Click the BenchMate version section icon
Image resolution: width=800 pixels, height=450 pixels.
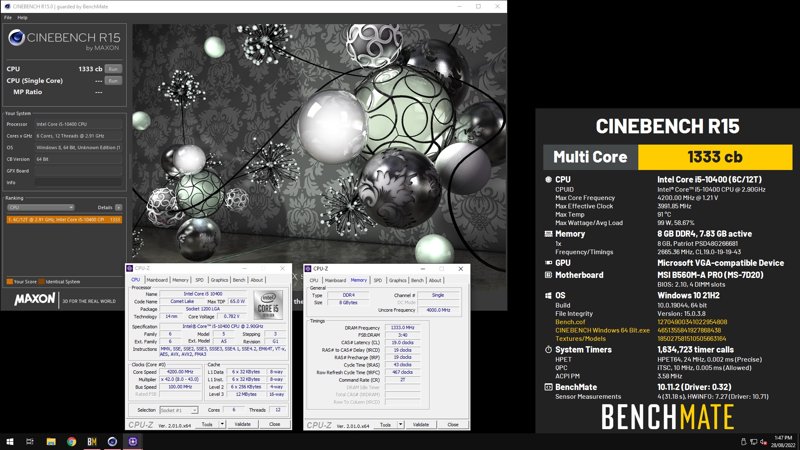tap(548, 387)
